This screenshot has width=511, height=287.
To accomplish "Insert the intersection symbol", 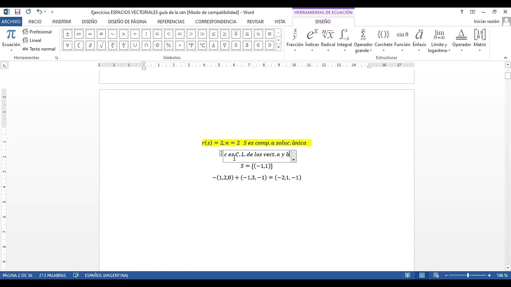I will [x=146, y=45].
